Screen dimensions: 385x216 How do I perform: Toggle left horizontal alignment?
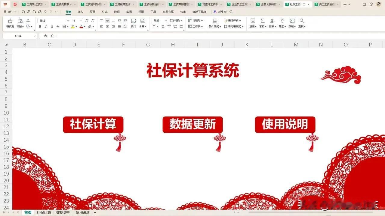(101, 27)
